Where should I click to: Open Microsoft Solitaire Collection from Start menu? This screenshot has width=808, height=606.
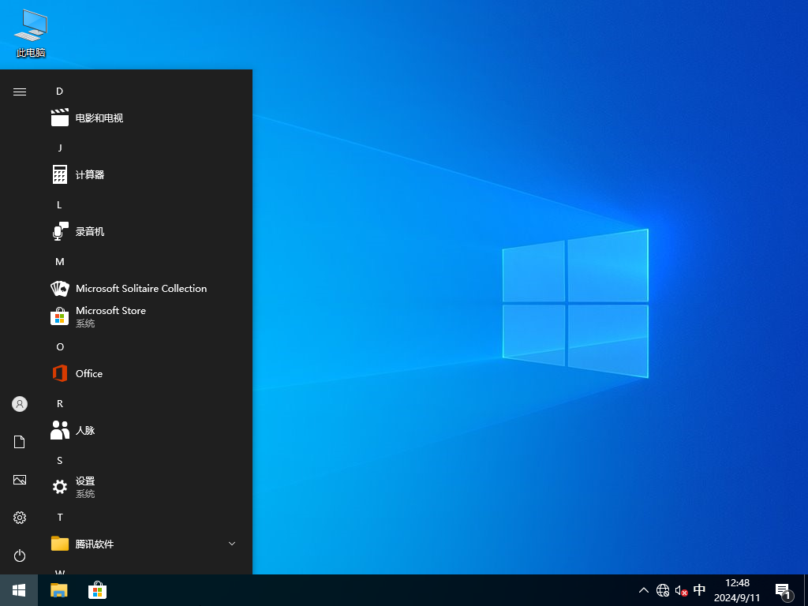tap(139, 288)
